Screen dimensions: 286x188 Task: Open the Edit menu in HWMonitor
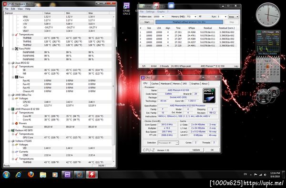13,9
